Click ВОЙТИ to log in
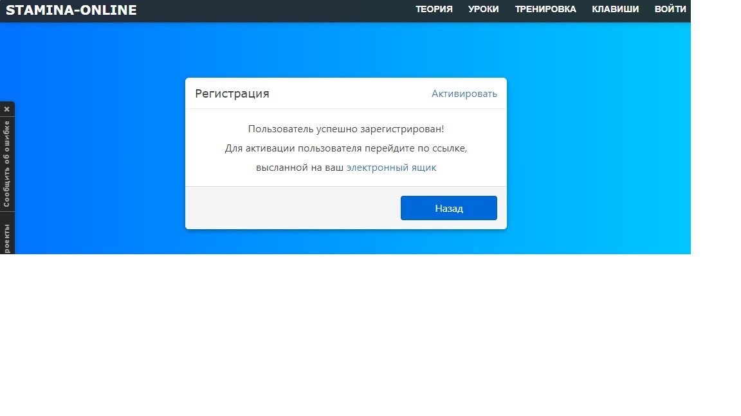This screenshot has height=416, width=741. [670, 10]
